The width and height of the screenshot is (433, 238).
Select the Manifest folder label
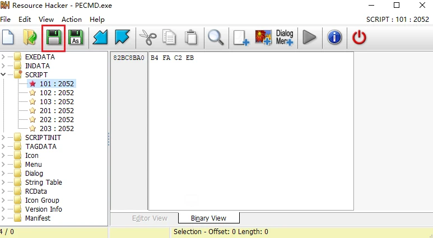point(38,218)
